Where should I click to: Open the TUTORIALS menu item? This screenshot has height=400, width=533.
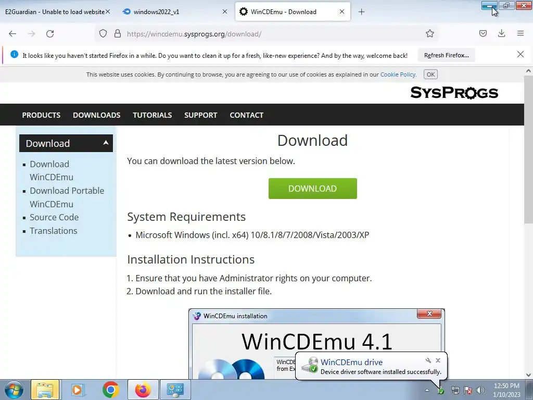tap(153, 115)
